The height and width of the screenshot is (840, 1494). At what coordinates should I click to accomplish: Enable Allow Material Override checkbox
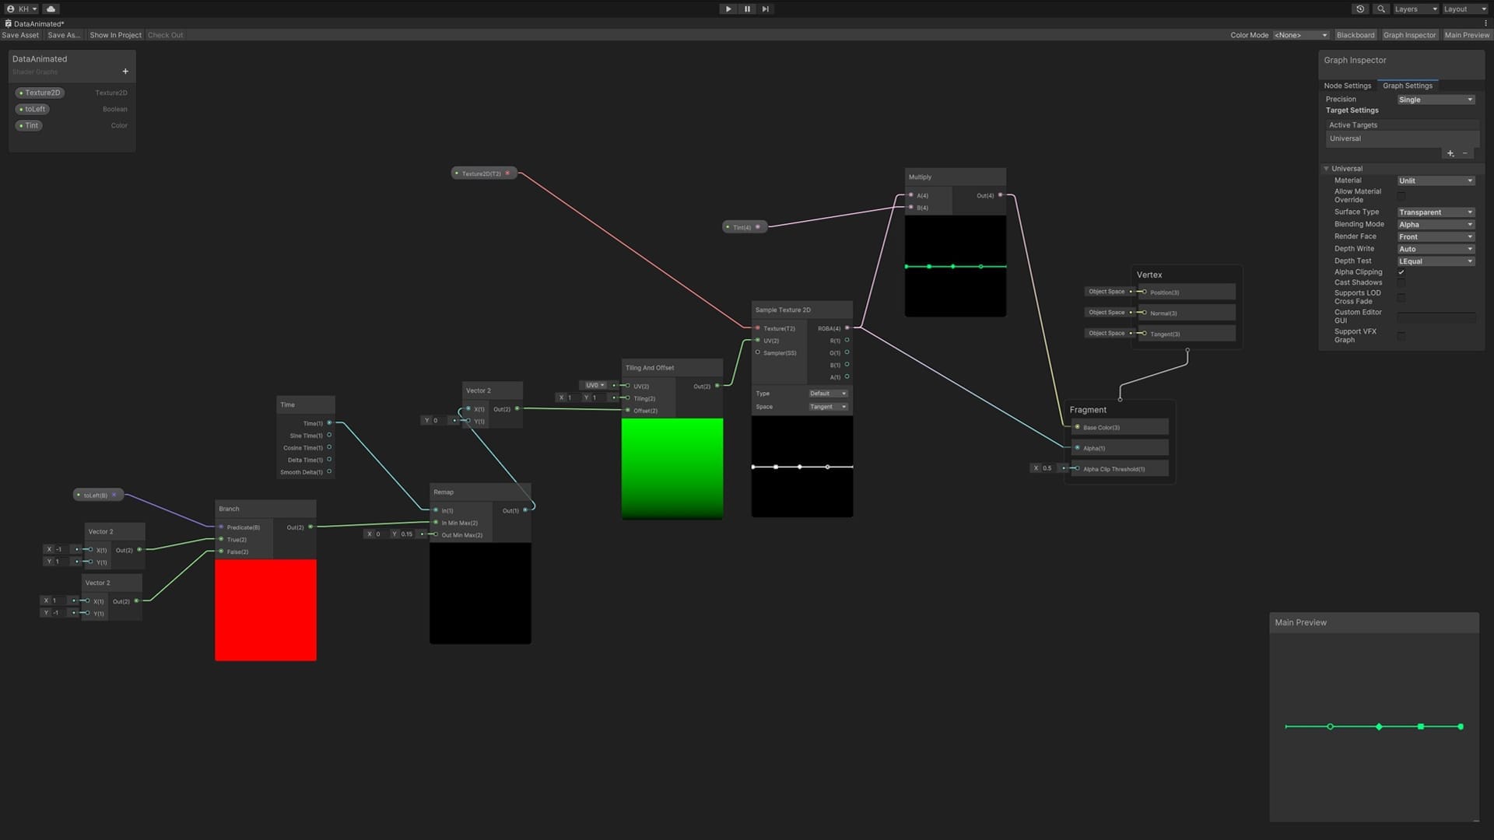tap(1401, 196)
